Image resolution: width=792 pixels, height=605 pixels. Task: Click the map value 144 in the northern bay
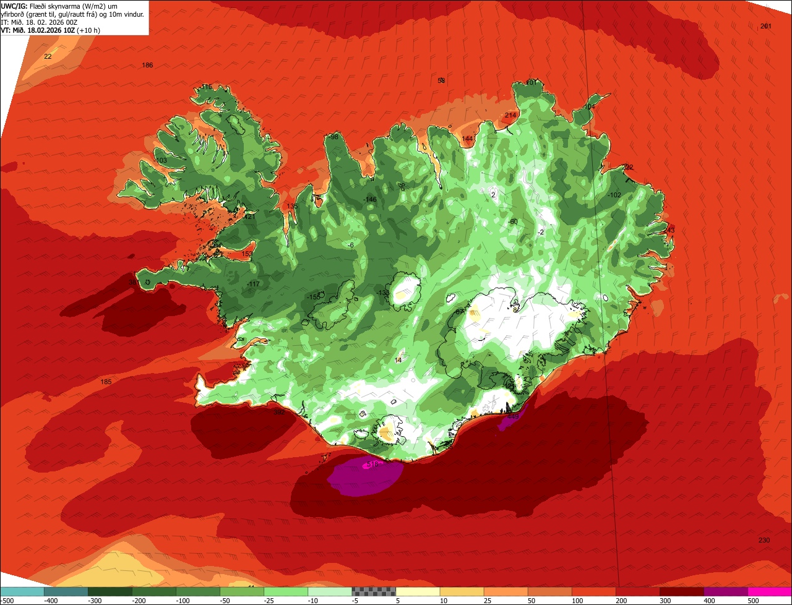coord(467,138)
